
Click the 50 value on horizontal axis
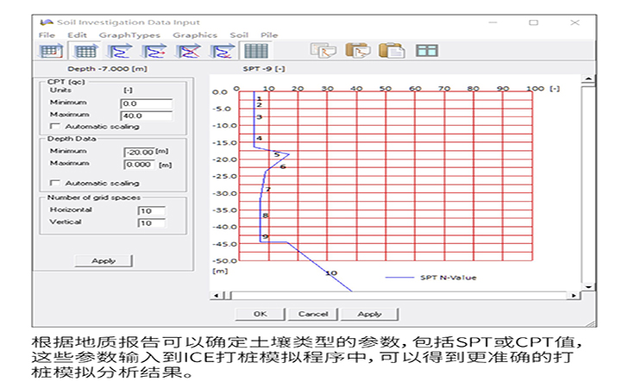point(386,89)
